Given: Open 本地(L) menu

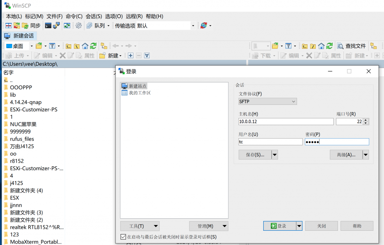Looking at the screenshot, I should 14,17.
